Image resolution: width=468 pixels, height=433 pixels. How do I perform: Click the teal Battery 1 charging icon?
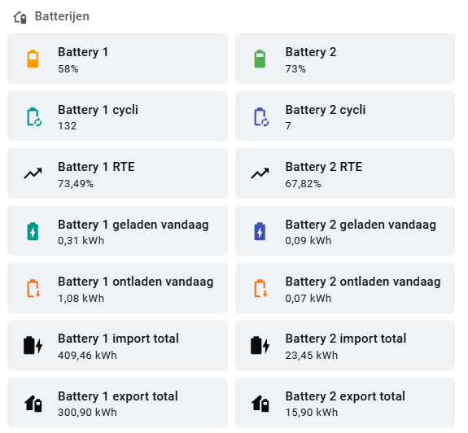coord(33,231)
